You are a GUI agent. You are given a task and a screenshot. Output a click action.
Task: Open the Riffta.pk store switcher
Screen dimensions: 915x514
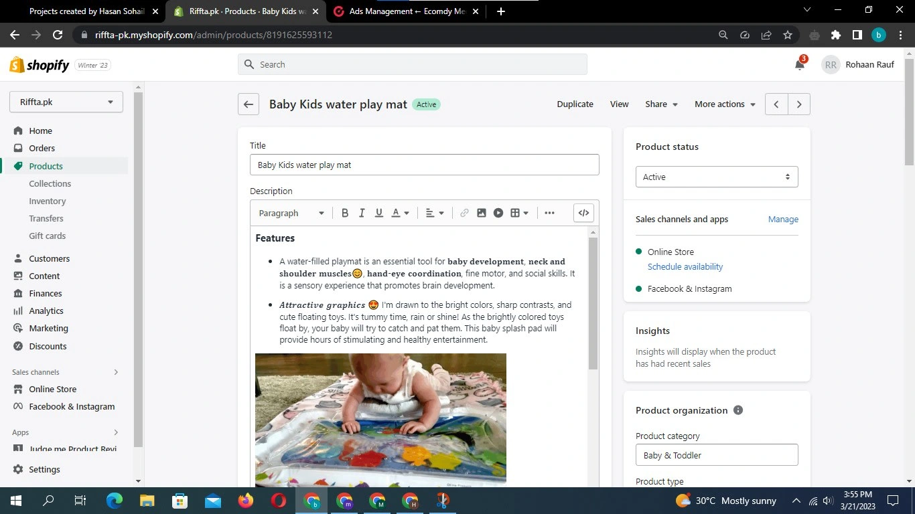[66, 102]
